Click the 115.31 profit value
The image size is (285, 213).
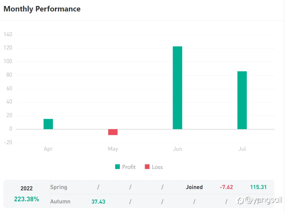258,187
